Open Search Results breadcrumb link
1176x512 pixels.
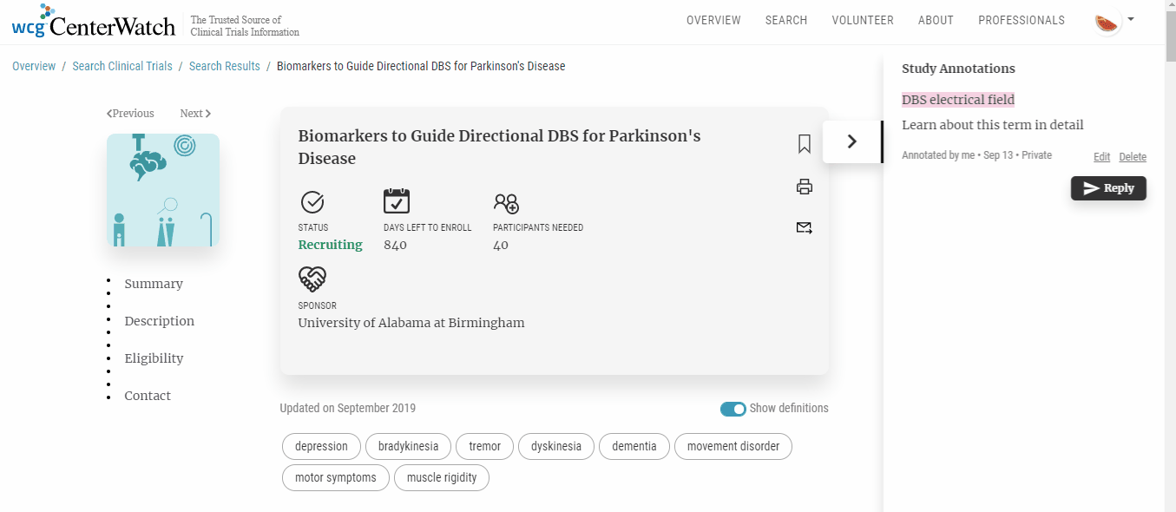(x=224, y=67)
